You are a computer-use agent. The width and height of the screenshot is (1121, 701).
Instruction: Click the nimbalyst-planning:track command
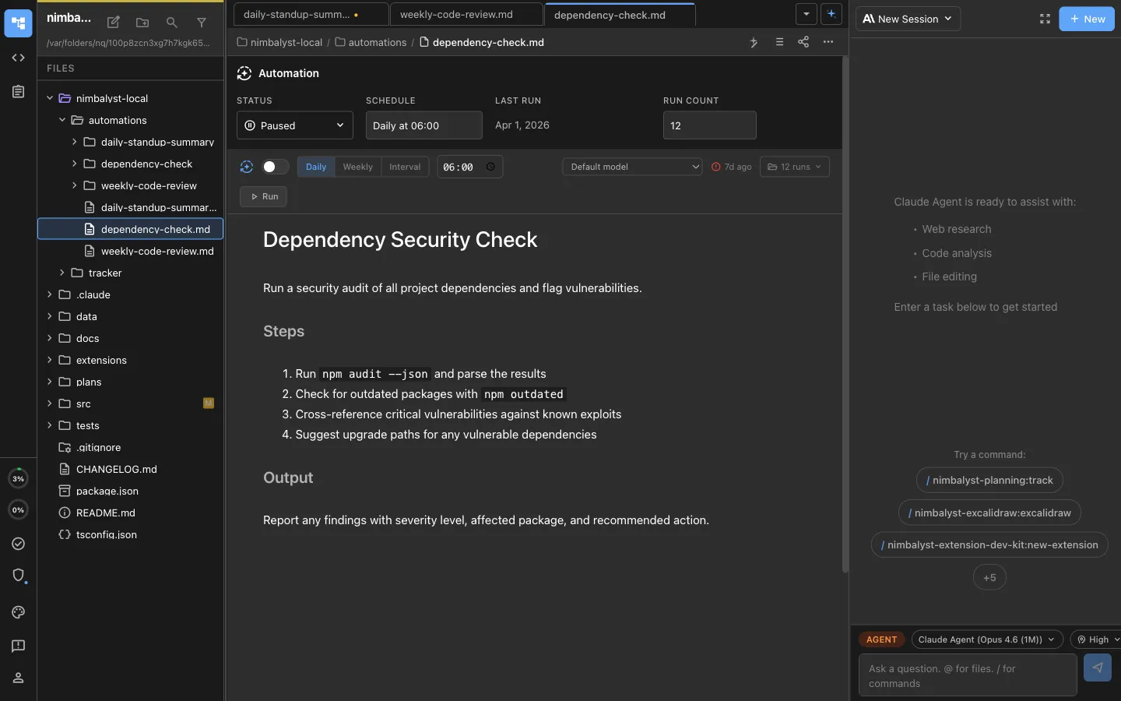pyautogui.click(x=989, y=480)
